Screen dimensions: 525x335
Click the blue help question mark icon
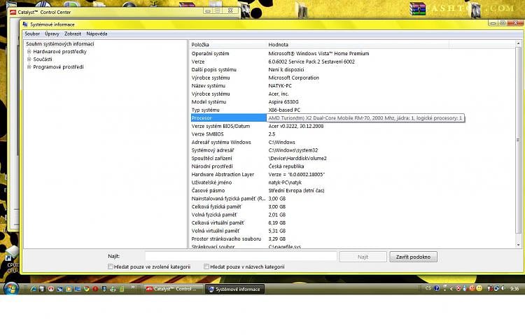437,288
